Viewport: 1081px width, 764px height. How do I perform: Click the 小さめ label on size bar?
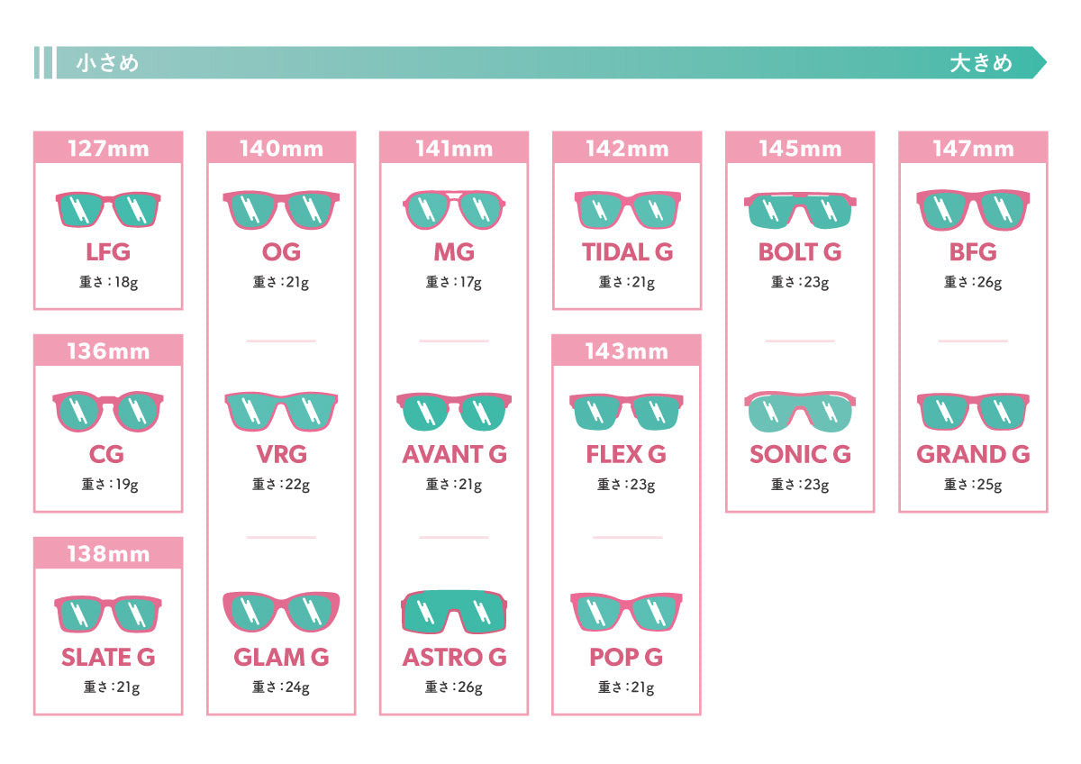pos(106,63)
